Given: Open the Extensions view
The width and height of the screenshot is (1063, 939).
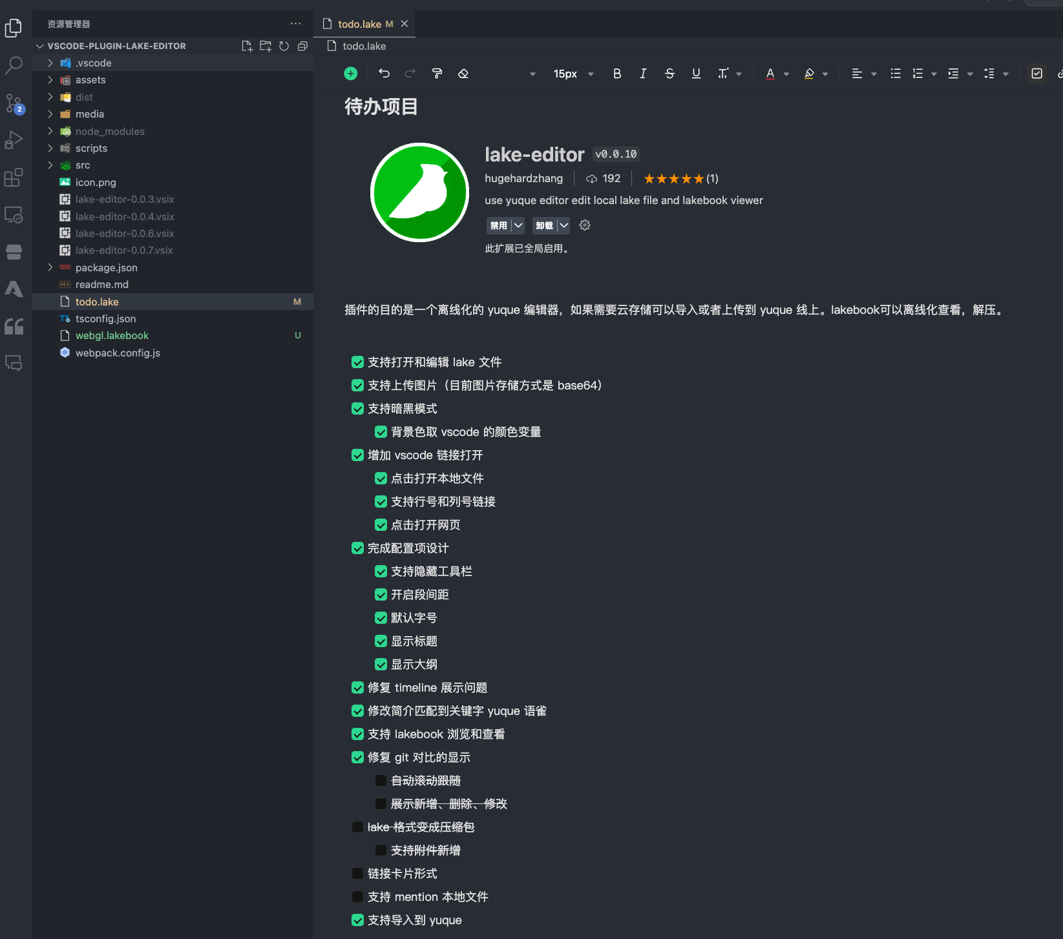Looking at the screenshot, I should tap(14, 177).
